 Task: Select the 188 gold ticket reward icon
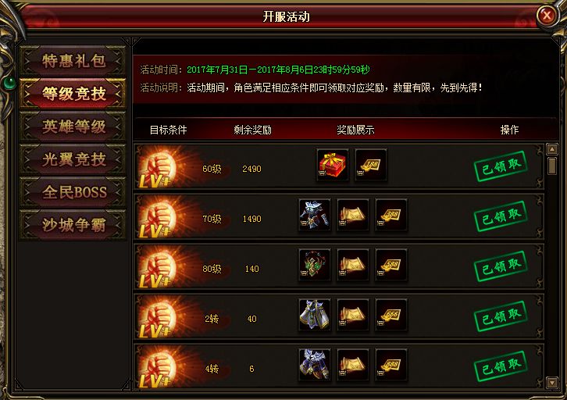[371, 165]
